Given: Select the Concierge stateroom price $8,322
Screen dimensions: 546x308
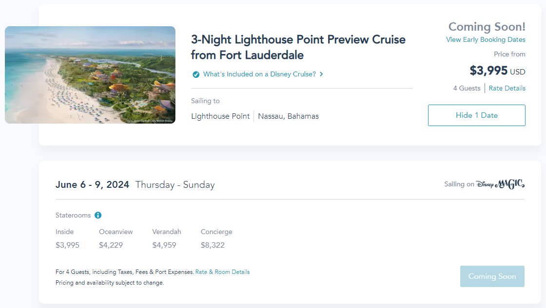Looking at the screenshot, I should coord(213,245).
